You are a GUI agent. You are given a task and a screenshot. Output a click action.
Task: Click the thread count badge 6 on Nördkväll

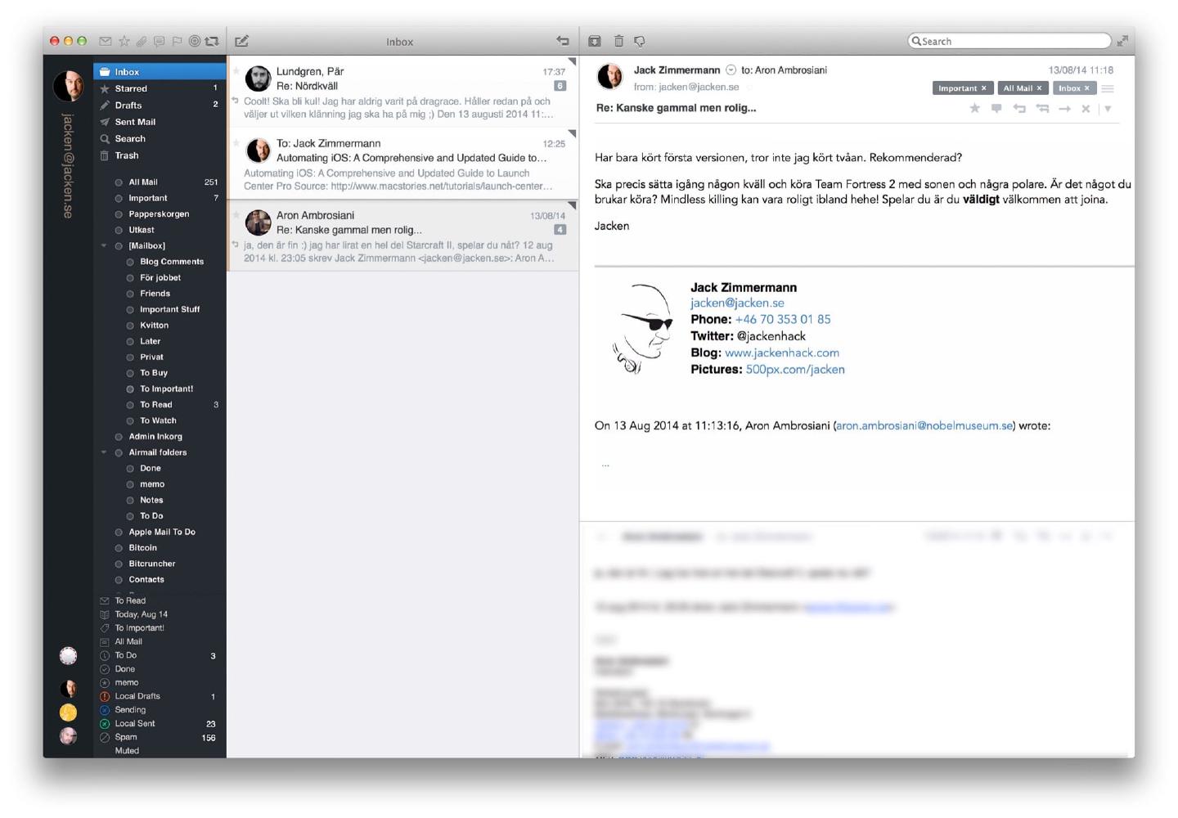coord(560,86)
